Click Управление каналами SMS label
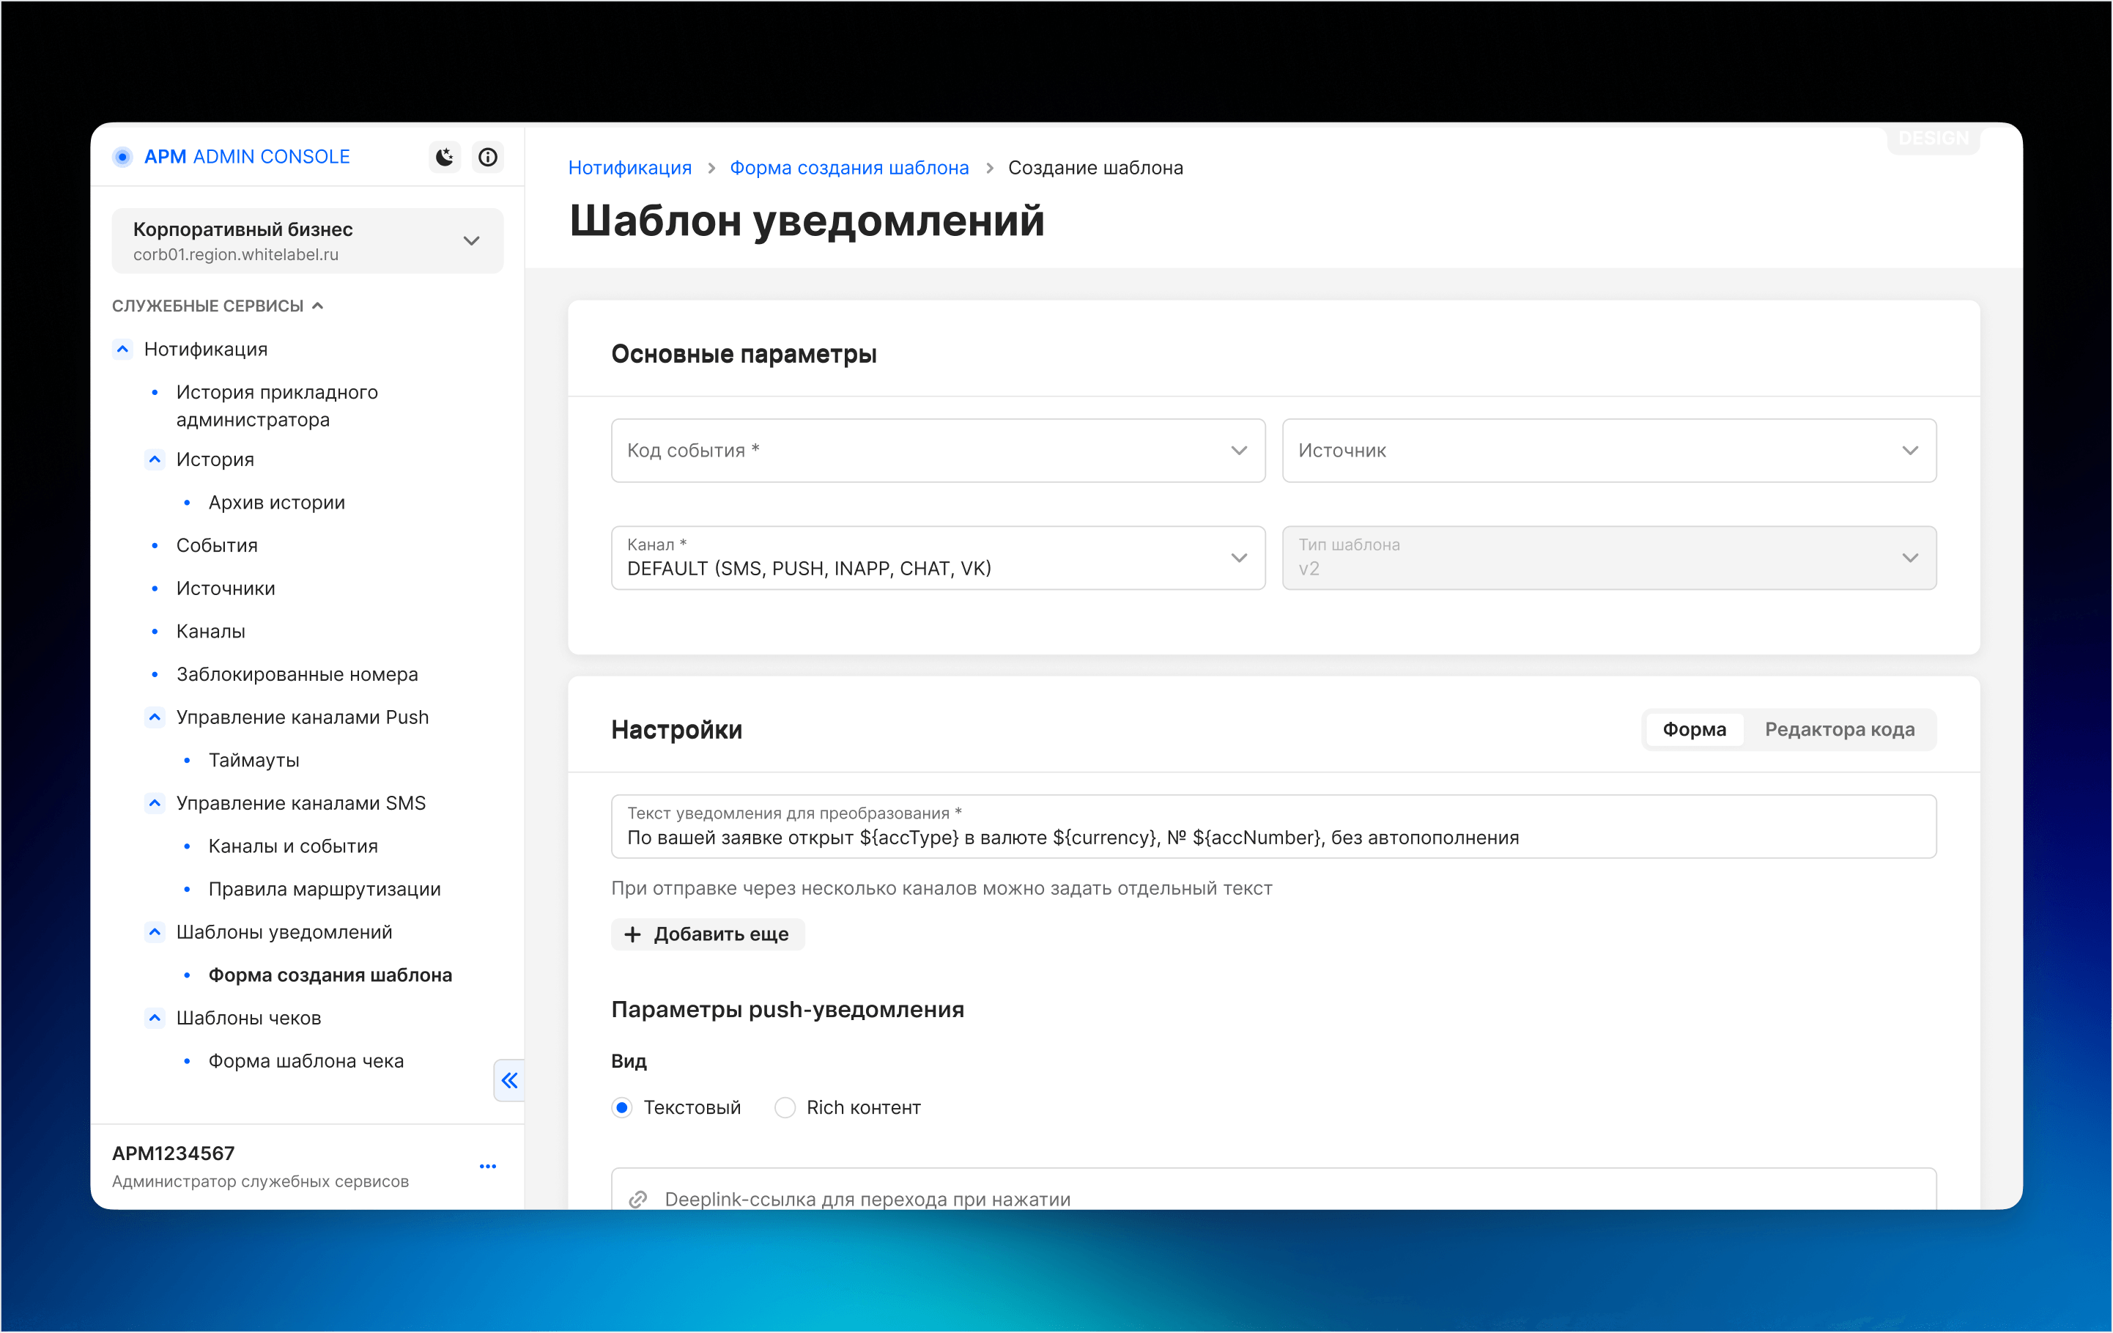The height and width of the screenshot is (1333, 2113). click(301, 803)
